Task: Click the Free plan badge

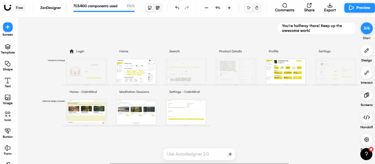Action: coord(19,7)
